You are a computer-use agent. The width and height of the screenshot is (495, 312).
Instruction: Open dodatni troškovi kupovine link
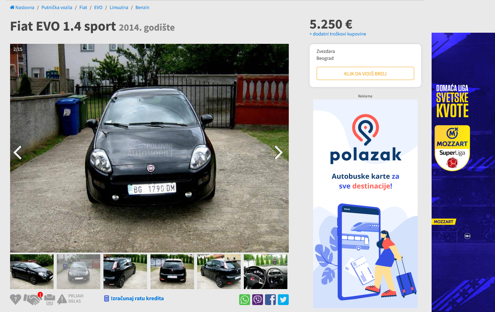tap(338, 34)
